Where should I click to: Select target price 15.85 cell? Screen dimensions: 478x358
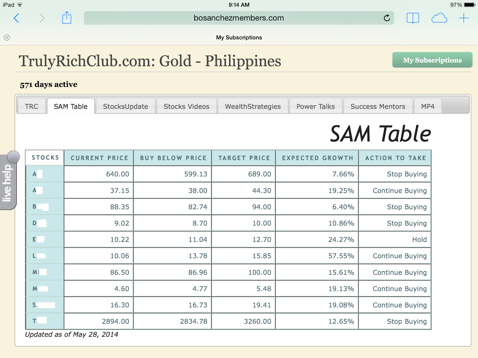click(244, 256)
